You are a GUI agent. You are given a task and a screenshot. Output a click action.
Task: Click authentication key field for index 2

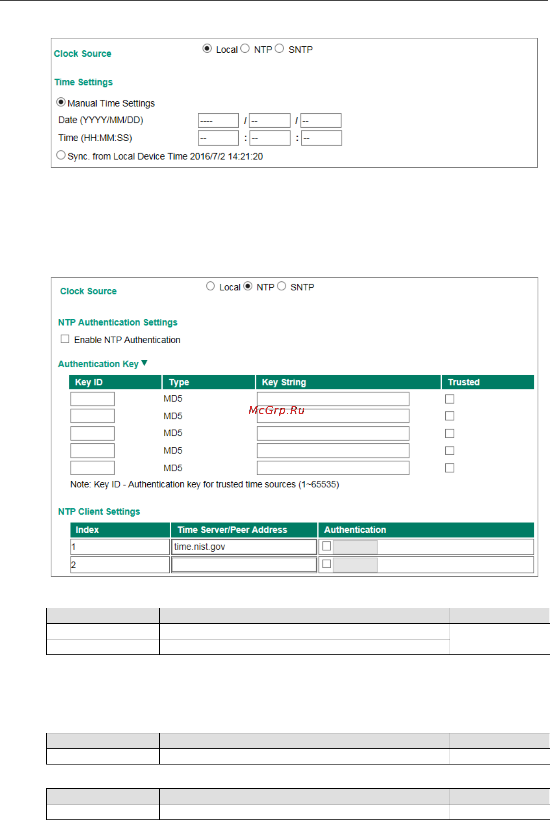[x=355, y=565]
